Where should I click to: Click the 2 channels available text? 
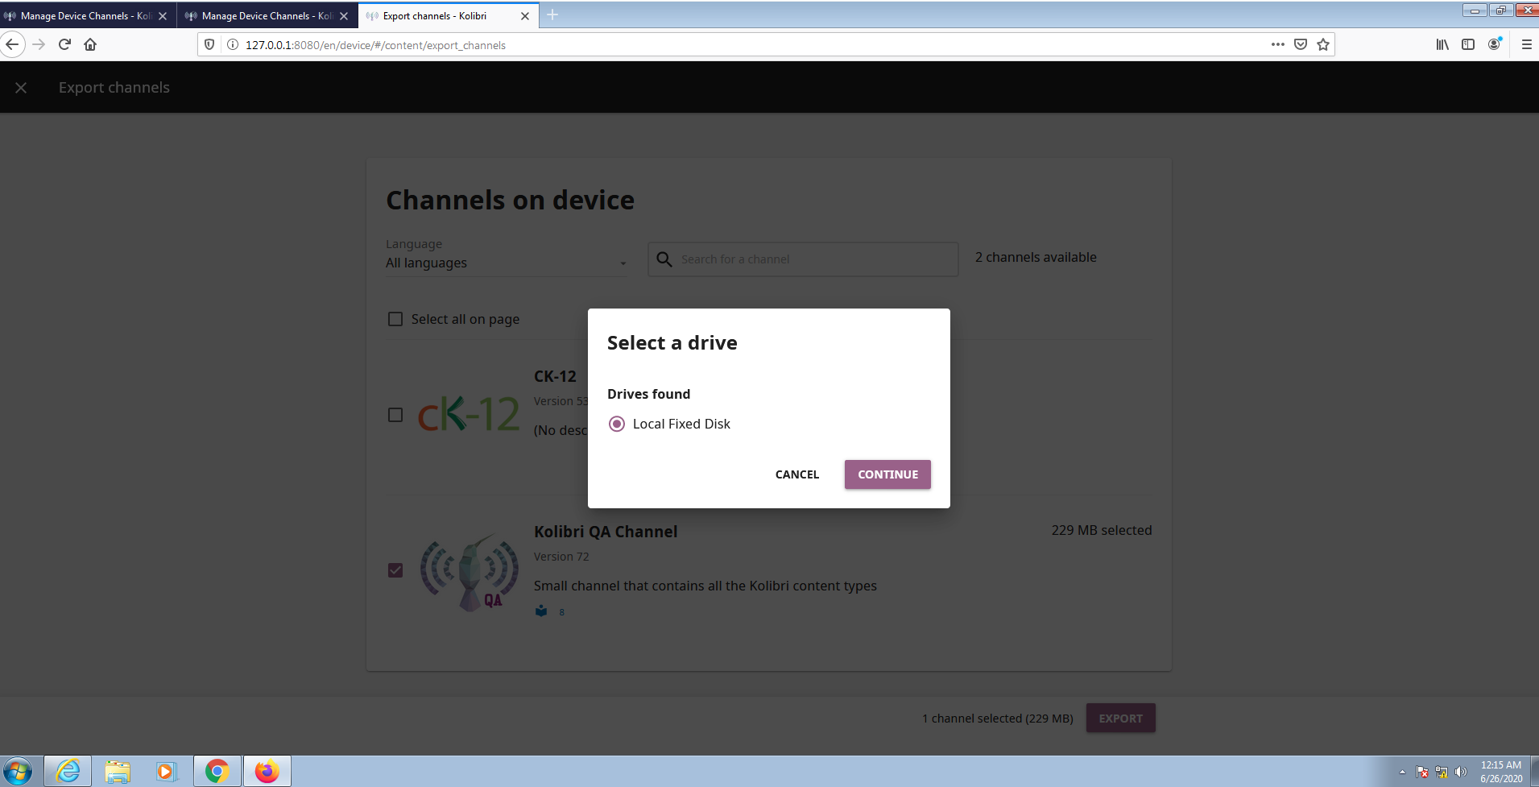coord(1036,257)
